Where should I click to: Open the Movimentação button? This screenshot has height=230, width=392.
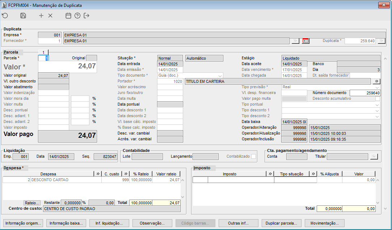(x=325, y=223)
